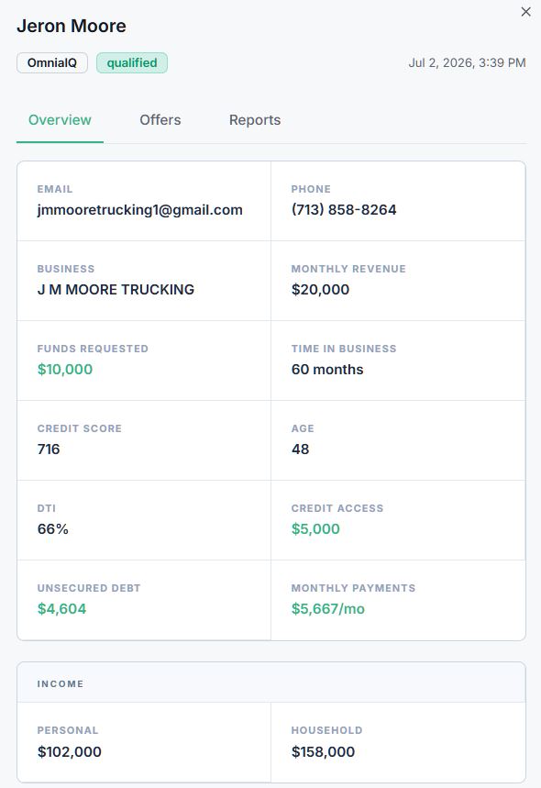Click the $102,000 personal income value
This screenshot has height=788, width=541.
click(70, 752)
